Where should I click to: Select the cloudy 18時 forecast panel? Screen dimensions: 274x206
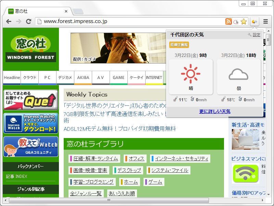[x=238, y=76]
